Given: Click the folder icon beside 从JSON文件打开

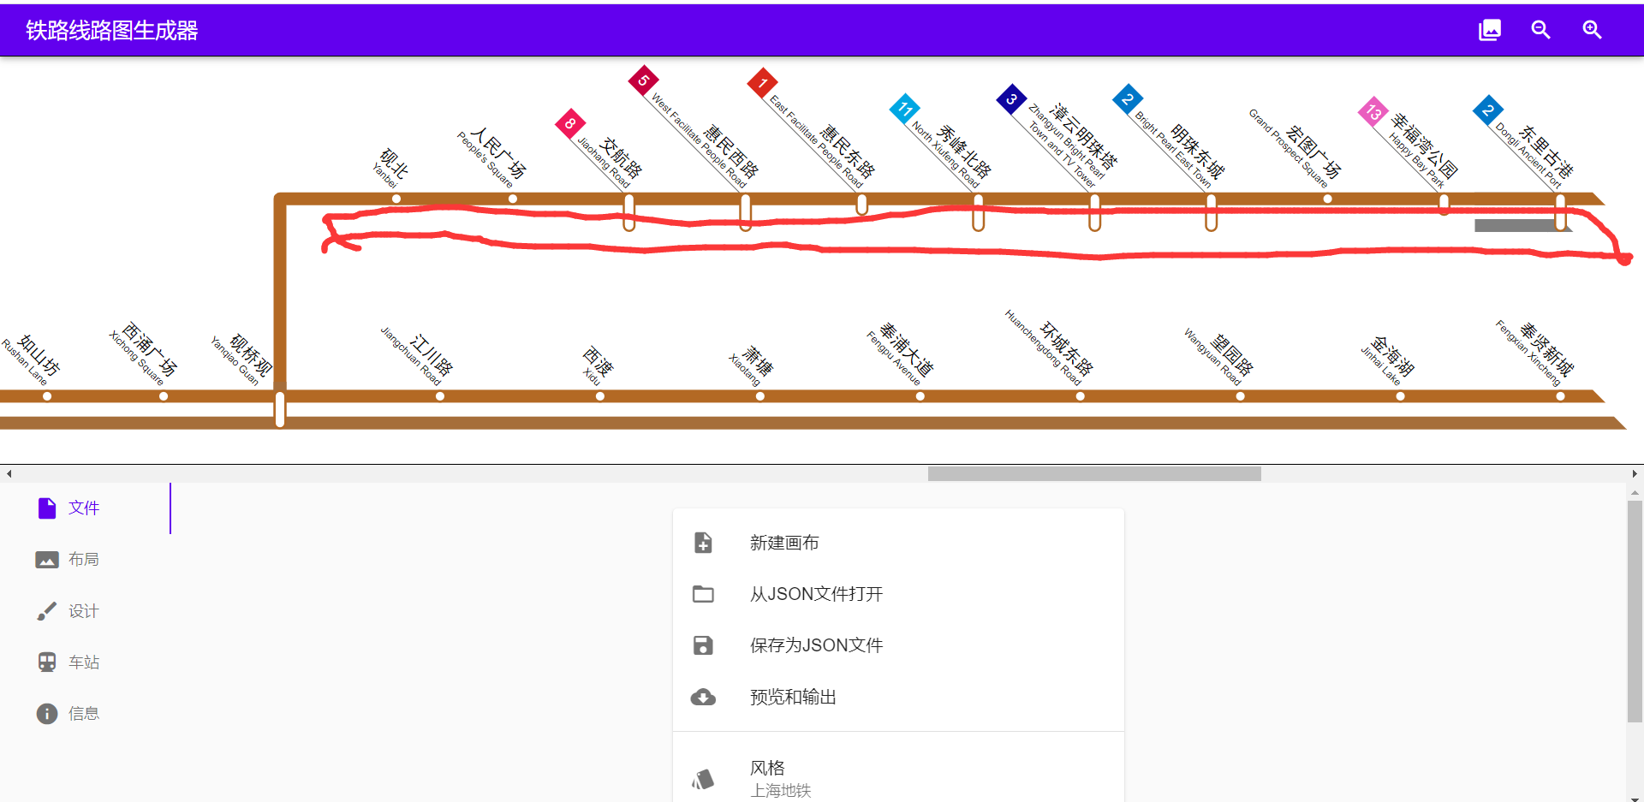Looking at the screenshot, I should coord(703,593).
